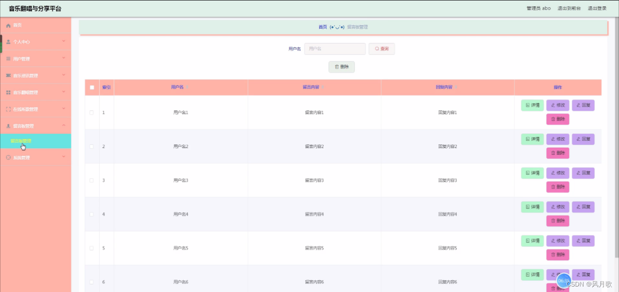Open 首页 from the breadcrumb link
Screen dimensions: 619x292
pyautogui.click(x=324, y=27)
